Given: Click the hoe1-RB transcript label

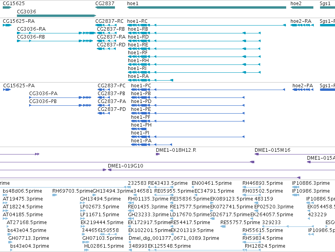Looking at the screenshot, I should pyautogui.click(x=138, y=29).
